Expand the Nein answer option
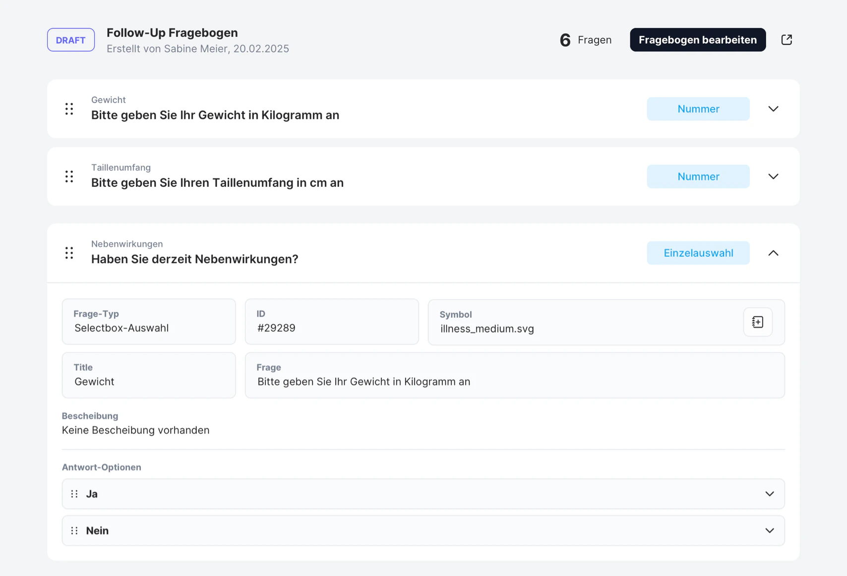Screen dimensions: 847x576 769,530
